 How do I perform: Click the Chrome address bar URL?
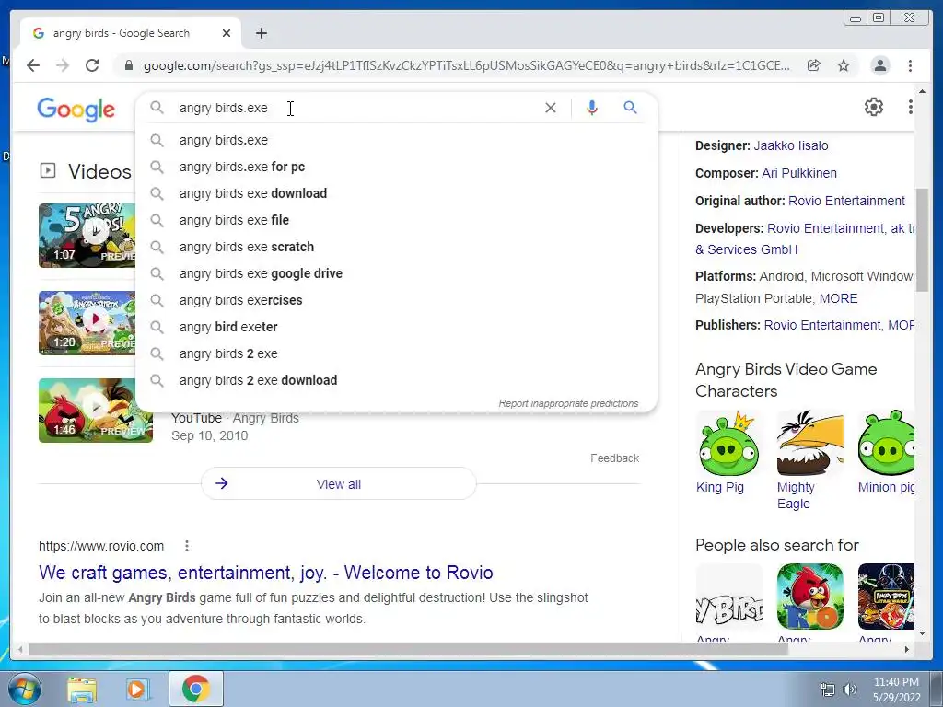(x=466, y=65)
